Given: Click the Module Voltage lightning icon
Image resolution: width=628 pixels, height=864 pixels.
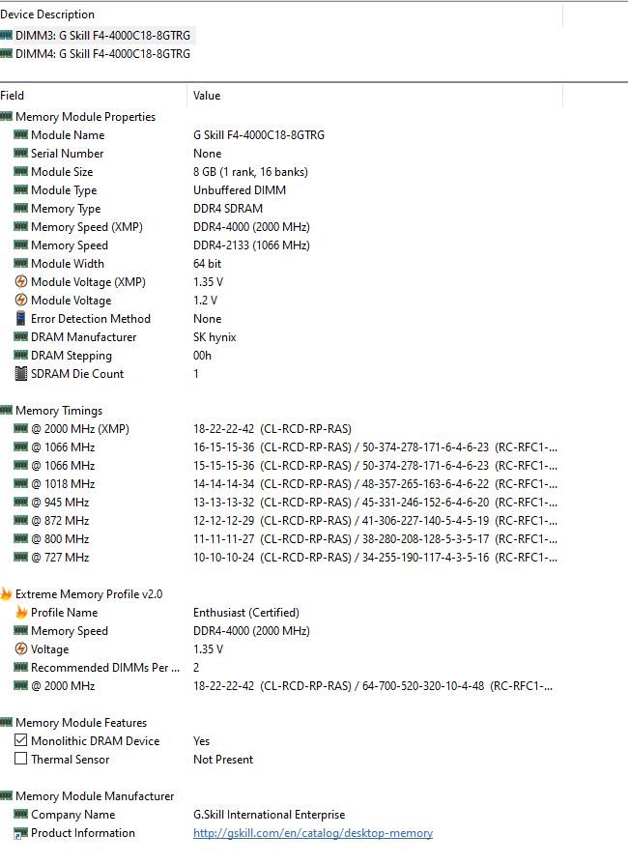Looking at the screenshot, I should (x=21, y=301).
